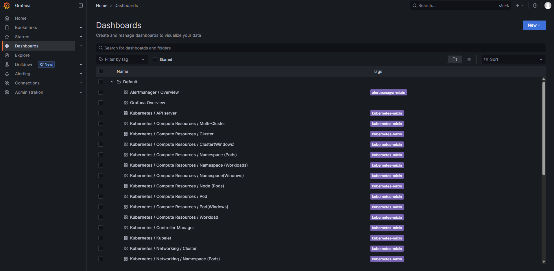Click kubernetes-mixin tag on API server row
The image size is (554, 271).
point(387,113)
